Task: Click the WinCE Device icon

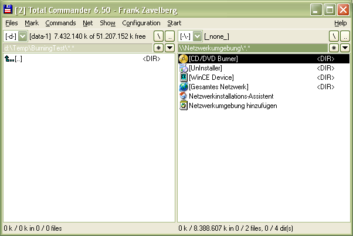Action: (184, 77)
